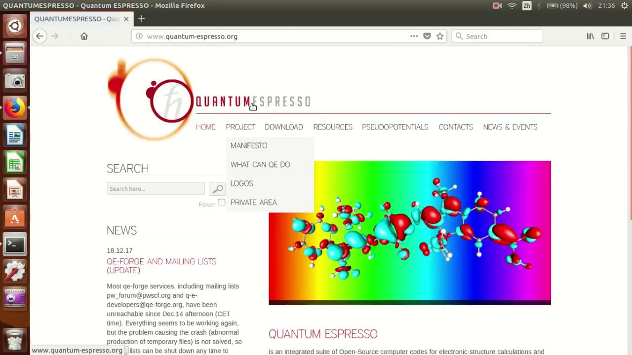The image size is (632, 355).
Task: Click the page vertical scrollbar
Action: (630, 133)
